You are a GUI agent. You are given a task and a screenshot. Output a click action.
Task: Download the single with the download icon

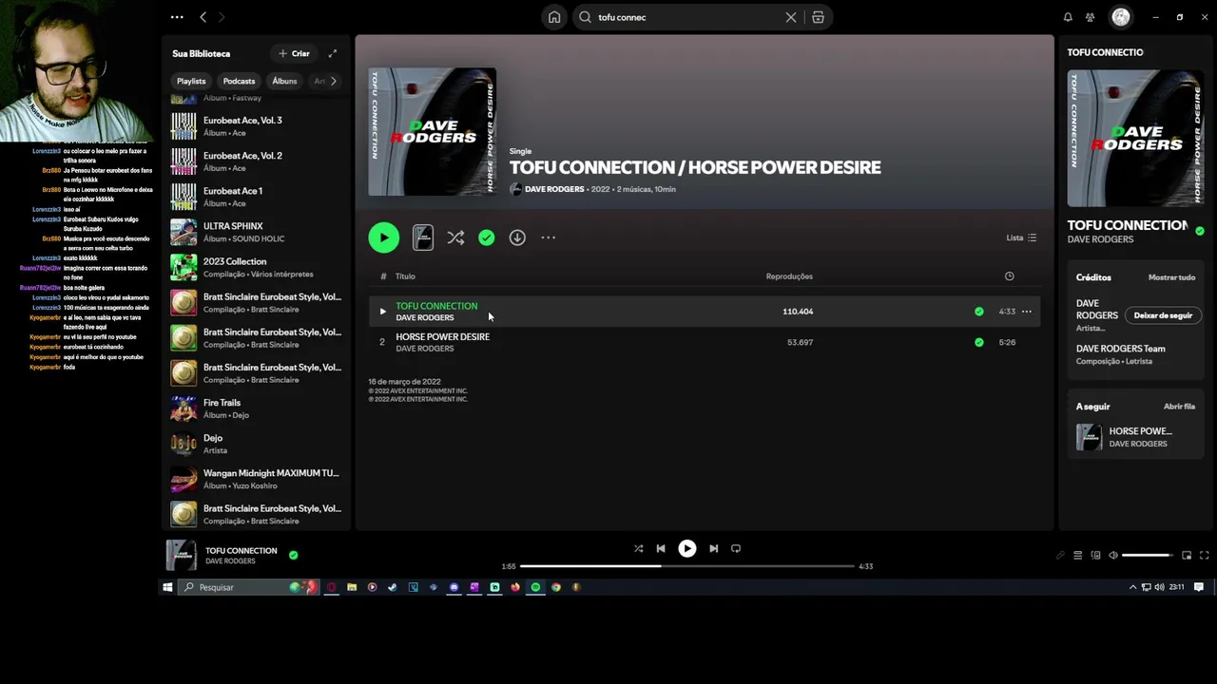click(x=517, y=237)
